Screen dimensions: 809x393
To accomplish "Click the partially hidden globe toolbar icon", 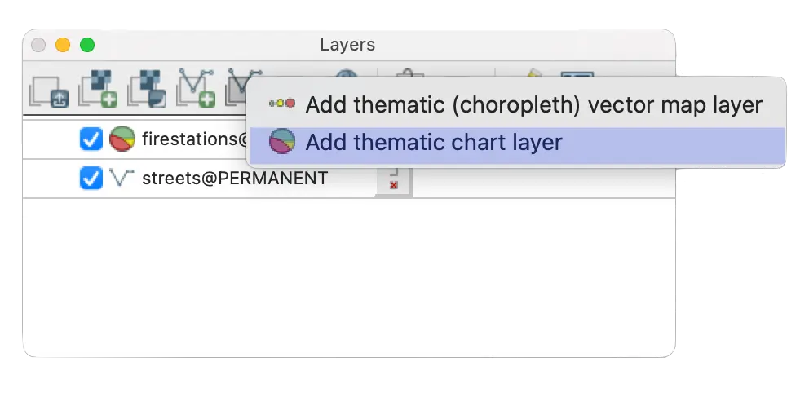I will tap(348, 73).
